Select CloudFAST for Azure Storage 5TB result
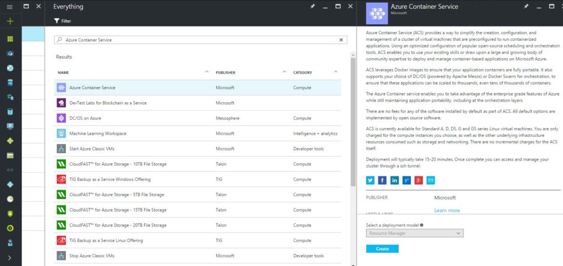 click(x=197, y=195)
